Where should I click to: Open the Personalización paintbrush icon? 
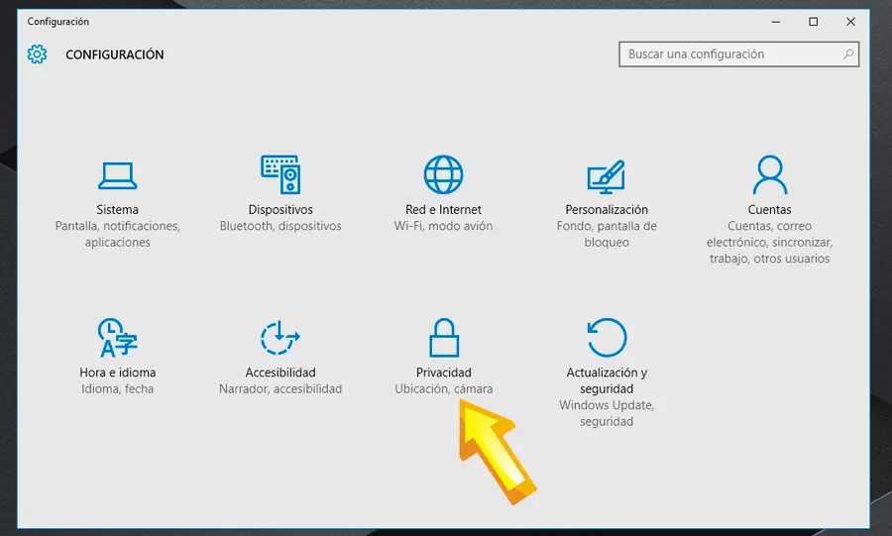606,176
